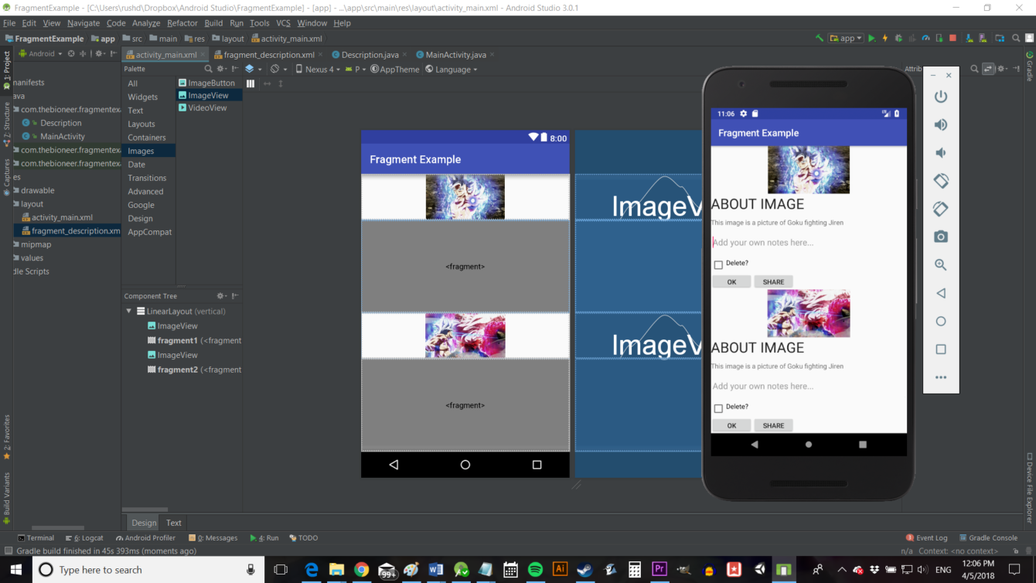This screenshot has height=583, width=1036.
Task: Start debugging with the Debug icon
Action: point(898,37)
